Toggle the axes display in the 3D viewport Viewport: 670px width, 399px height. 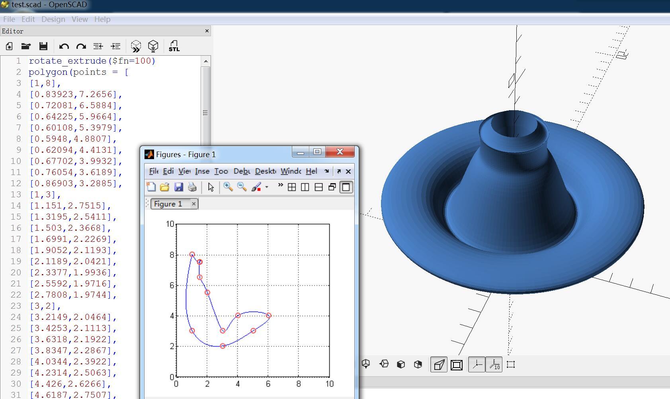[477, 364]
